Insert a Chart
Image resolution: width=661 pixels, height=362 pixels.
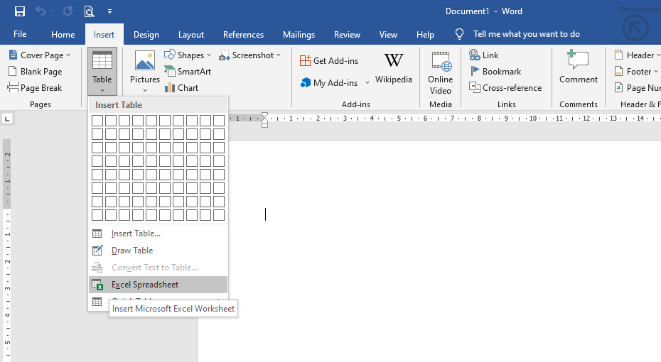click(181, 88)
